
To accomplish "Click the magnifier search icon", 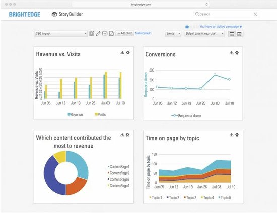I will (x=197, y=14).
